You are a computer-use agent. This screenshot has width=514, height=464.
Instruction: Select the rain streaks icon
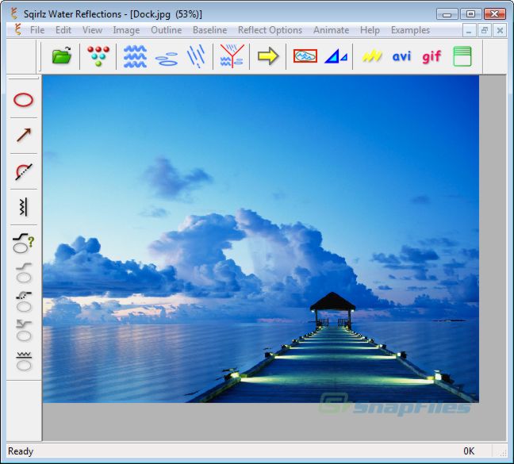tap(196, 56)
